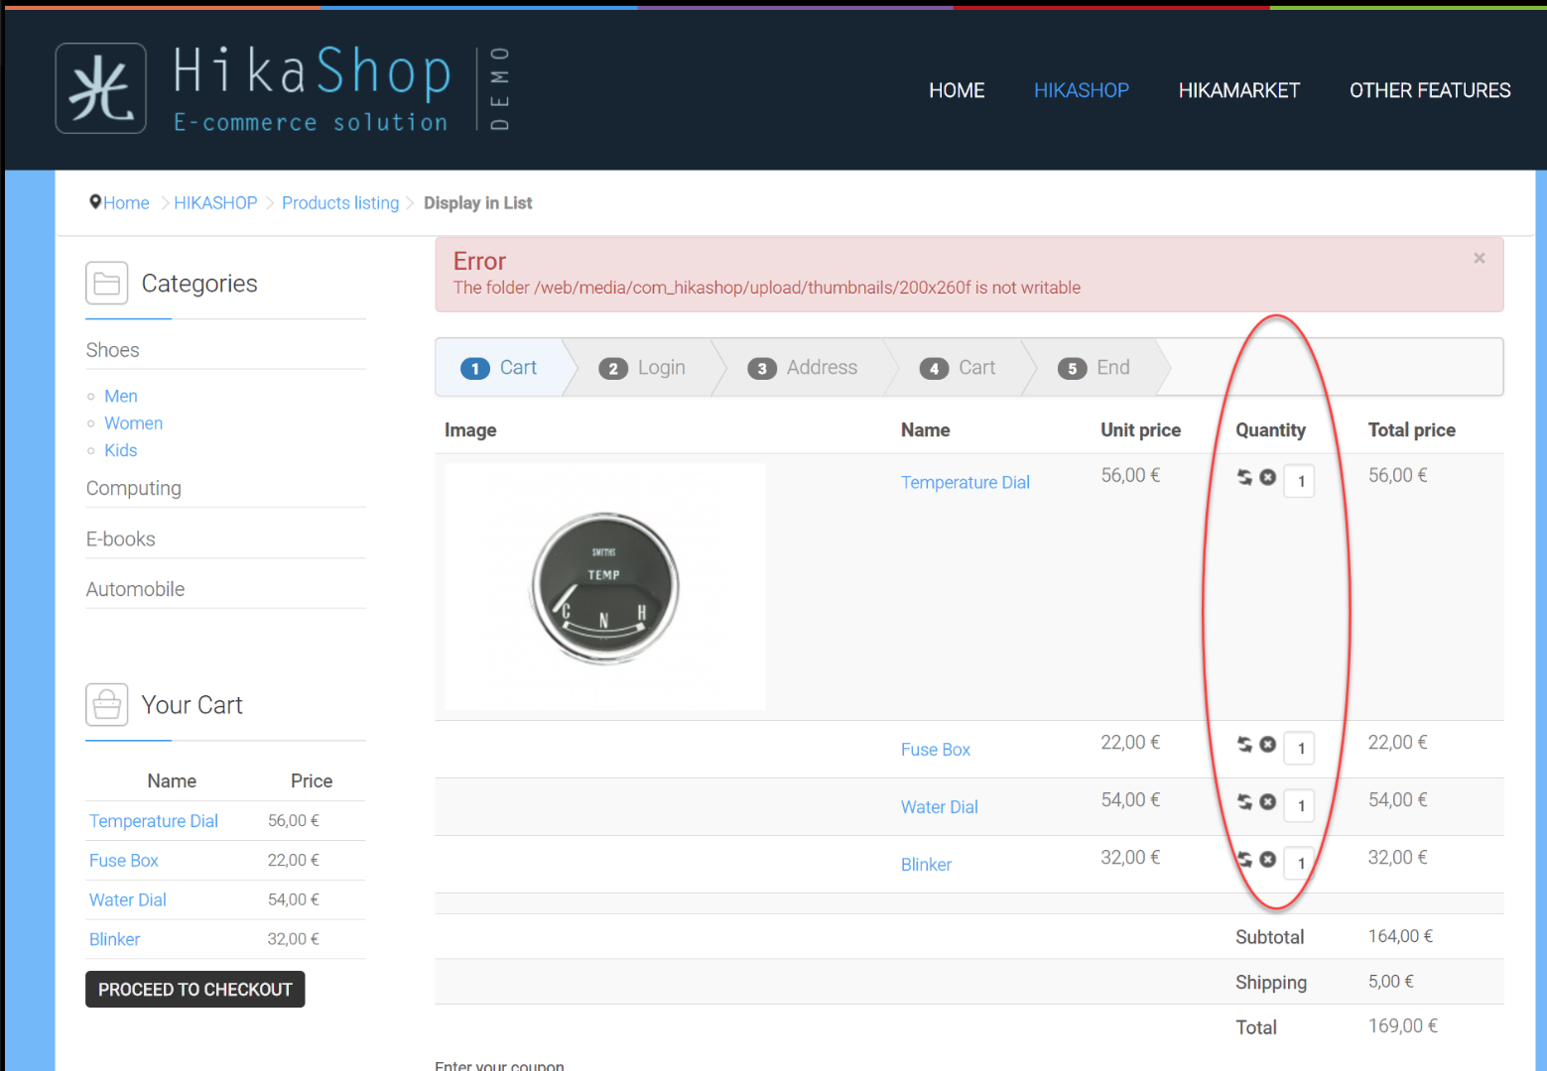Open HIKAMARKET navigation menu item
Image resolution: width=1547 pixels, height=1071 pixels.
pyautogui.click(x=1239, y=90)
